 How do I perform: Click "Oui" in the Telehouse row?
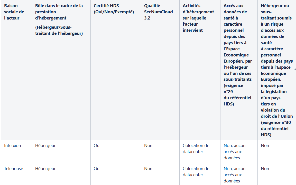coord(97,169)
